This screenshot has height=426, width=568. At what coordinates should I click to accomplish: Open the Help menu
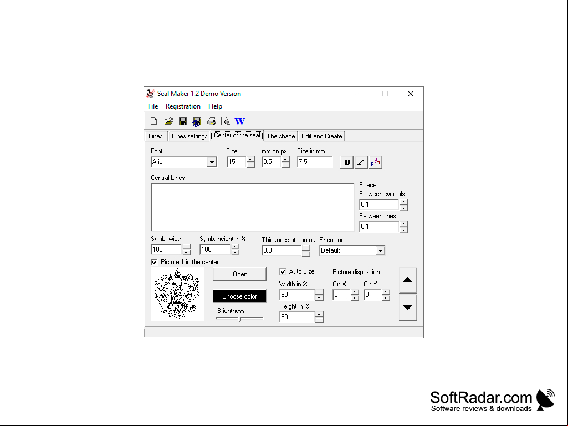coord(215,106)
